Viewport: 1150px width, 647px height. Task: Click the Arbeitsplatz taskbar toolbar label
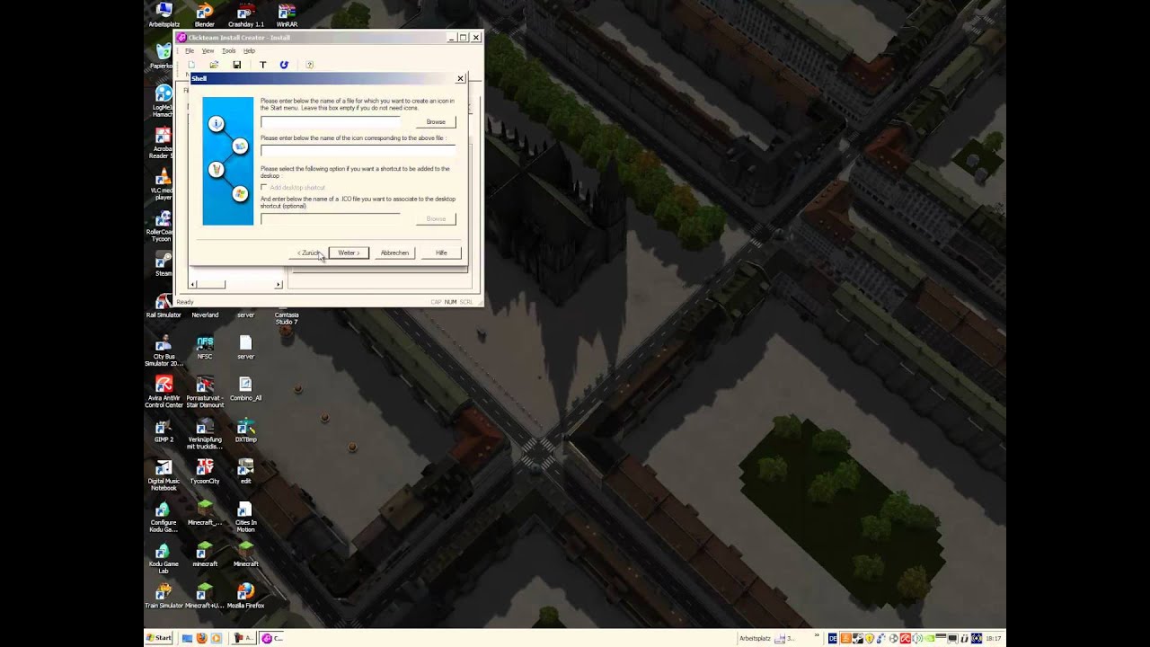pyautogui.click(x=755, y=638)
